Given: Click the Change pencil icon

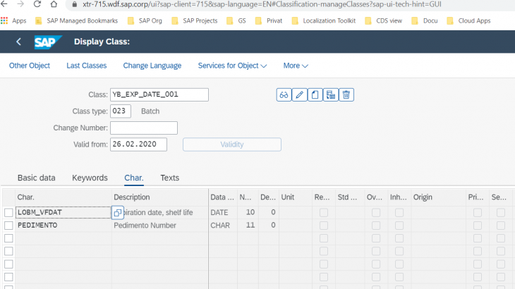Looking at the screenshot, I should 300,94.
